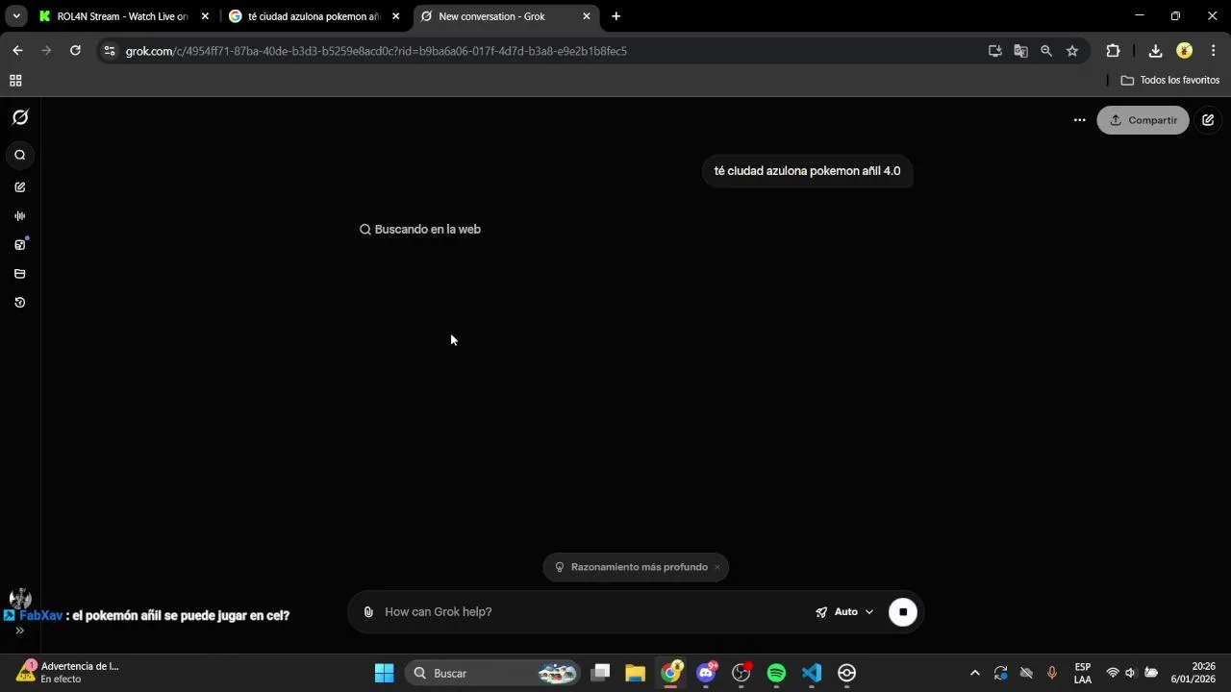Image resolution: width=1231 pixels, height=692 pixels.
Task: Translate this page icon
Action: (1020, 51)
